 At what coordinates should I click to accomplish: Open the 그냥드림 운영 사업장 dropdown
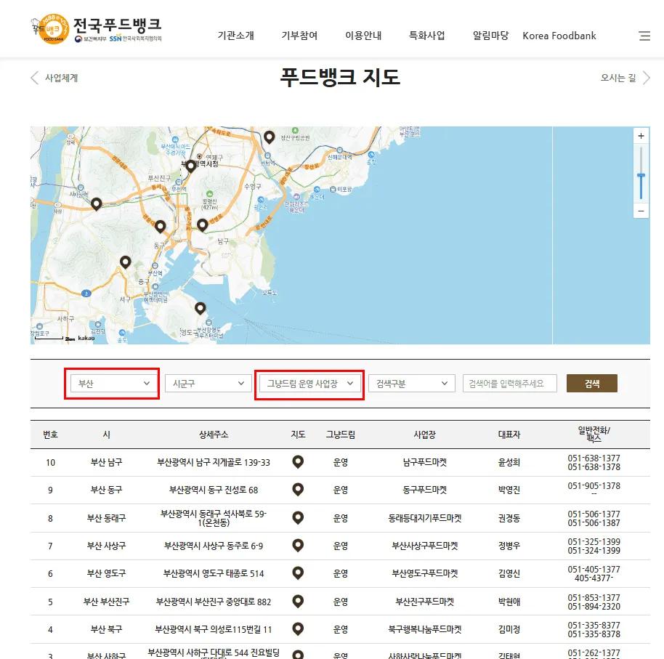click(309, 383)
